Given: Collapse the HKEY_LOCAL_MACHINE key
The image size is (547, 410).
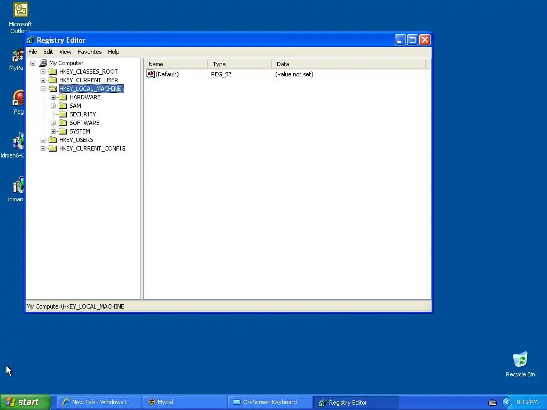Looking at the screenshot, I should point(43,89).
